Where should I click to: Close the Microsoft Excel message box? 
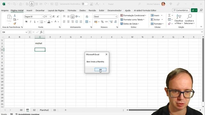(x=106, y=54)
